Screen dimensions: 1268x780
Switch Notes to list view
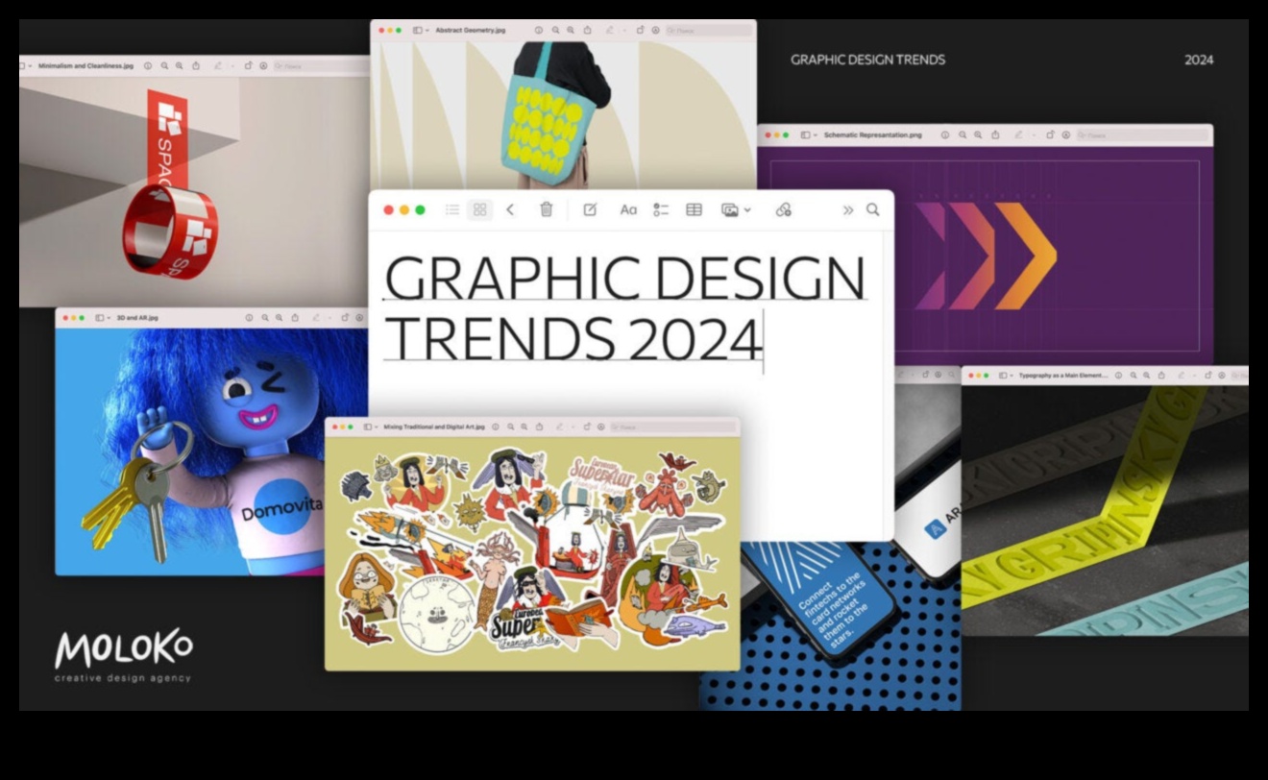coord(451,209)
